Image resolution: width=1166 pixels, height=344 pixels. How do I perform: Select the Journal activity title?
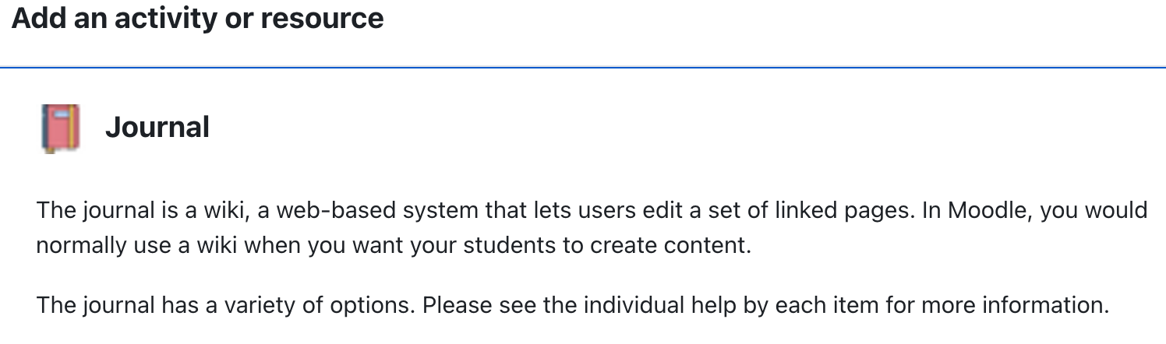coord(157,128)
